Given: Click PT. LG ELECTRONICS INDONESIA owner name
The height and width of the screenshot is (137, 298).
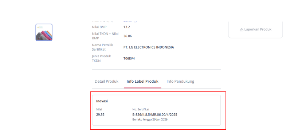Looking at the screenshot, I should [149, 47].
